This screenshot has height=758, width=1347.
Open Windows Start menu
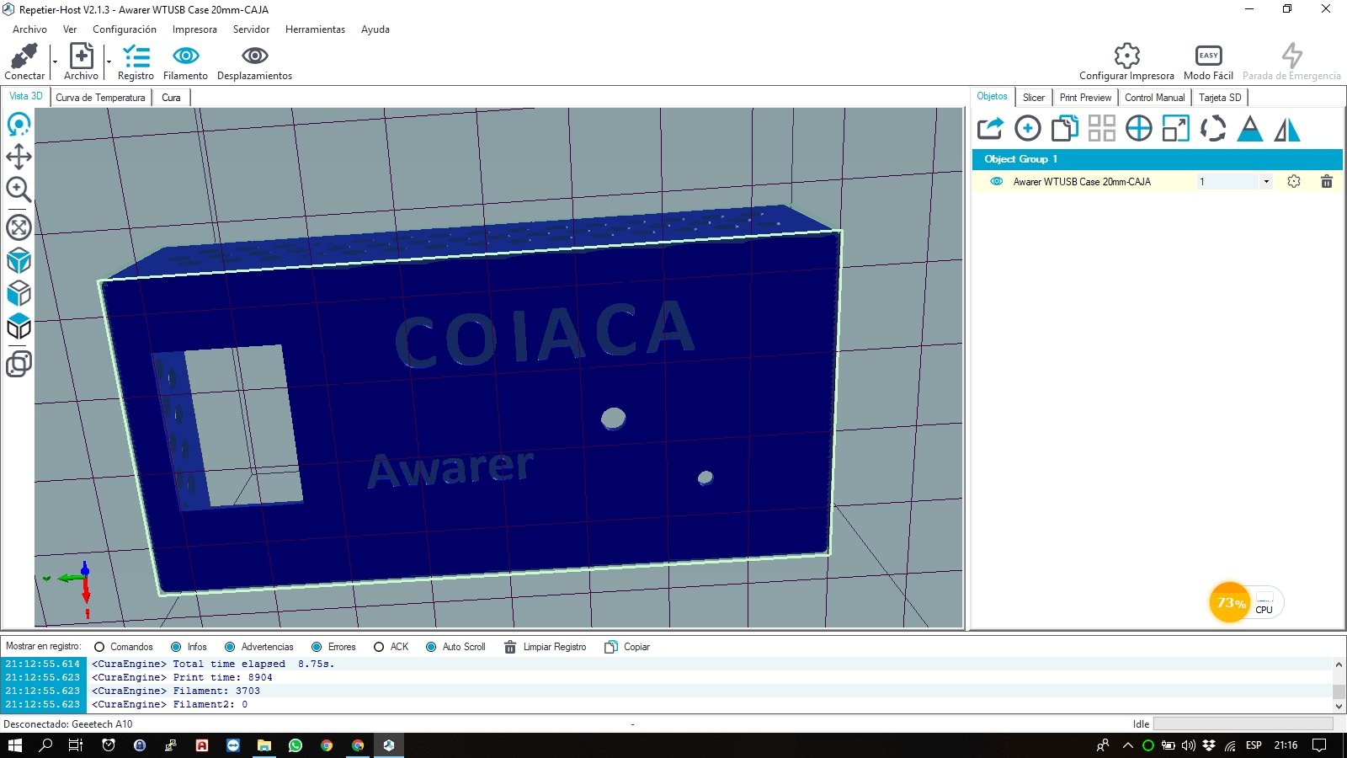pos(14,745)
